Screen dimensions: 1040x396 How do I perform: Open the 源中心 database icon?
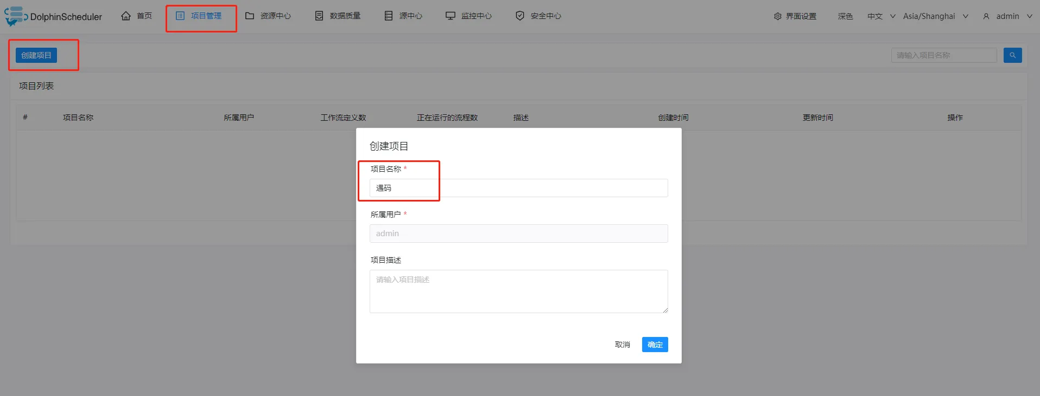click(x=389, y=16)
